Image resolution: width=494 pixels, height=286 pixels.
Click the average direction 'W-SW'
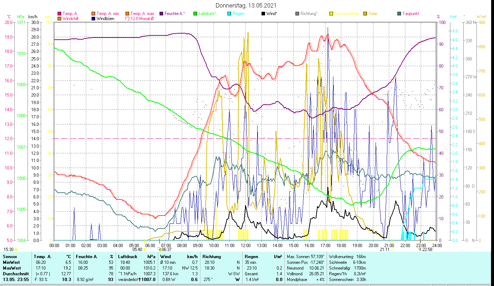(233, 274)
